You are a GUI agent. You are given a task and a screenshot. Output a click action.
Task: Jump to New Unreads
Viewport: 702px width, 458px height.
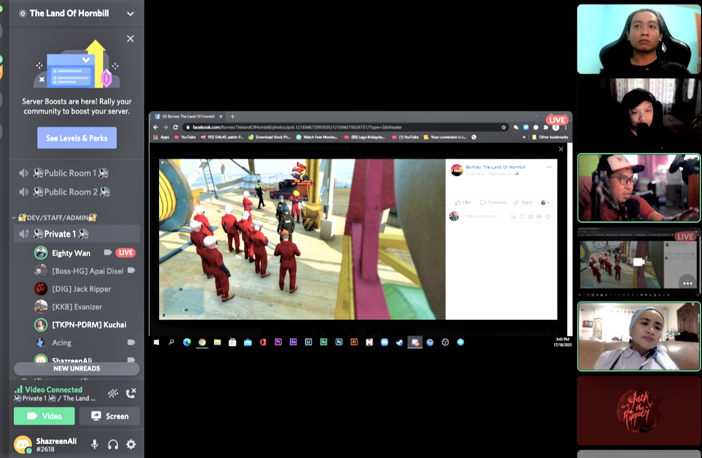coord(77,369)
